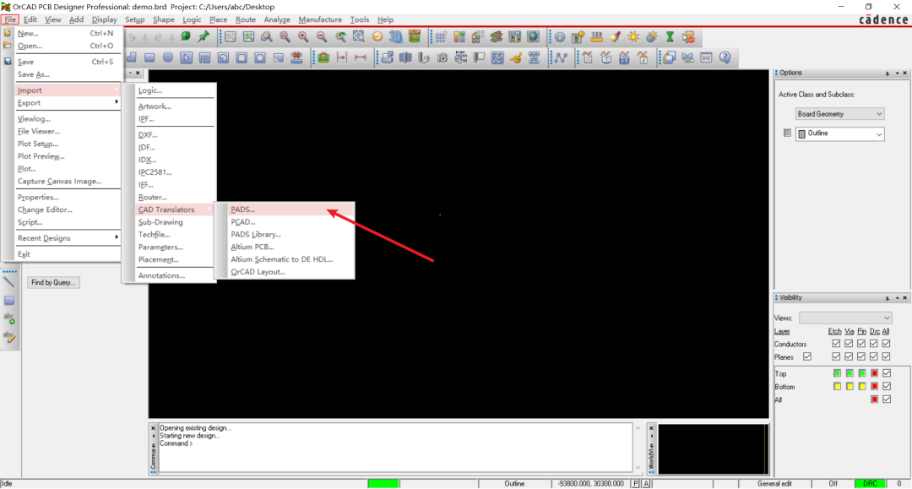The height and width of the screenshot is (489, 912).
Task: Click the floppy disk save icon
Action: point(8,61)
